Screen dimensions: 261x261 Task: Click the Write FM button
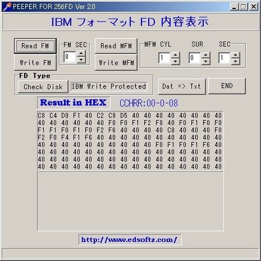35,63
